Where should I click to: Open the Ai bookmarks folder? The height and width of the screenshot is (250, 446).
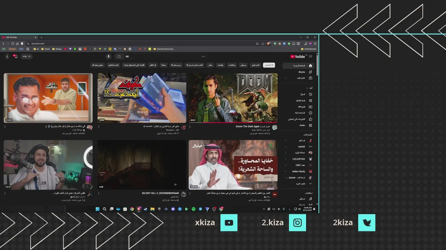[x=36, y=49]
